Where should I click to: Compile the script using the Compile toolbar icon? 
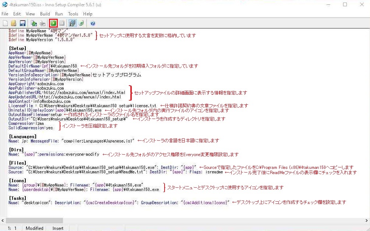(x=34, y=23)
